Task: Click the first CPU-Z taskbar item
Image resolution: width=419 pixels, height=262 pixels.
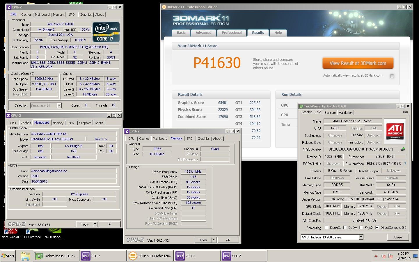Action: pos(103,256)
